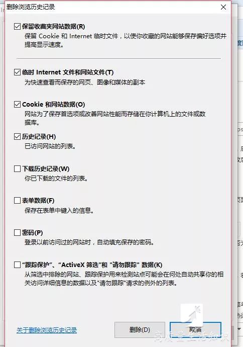This screenshot has width=243, height=347.
Task: Click the 下载历史记录(W) label
Action: tap(46, 169)
